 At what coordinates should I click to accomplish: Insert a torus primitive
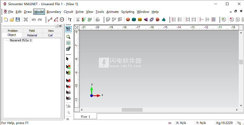point(152,19)
